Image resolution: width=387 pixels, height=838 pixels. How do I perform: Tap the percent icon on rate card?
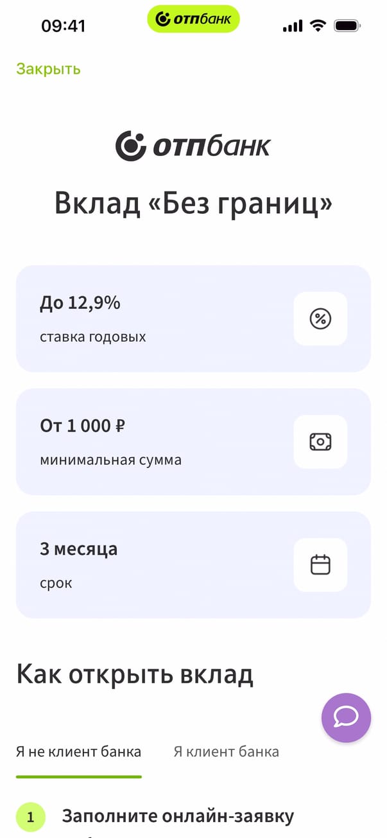click(x=320, y=319)
